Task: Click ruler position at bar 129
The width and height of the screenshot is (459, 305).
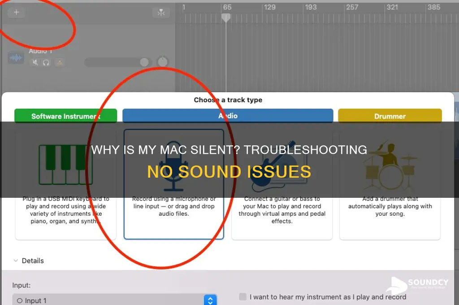Action: click(x=269, y=7)
